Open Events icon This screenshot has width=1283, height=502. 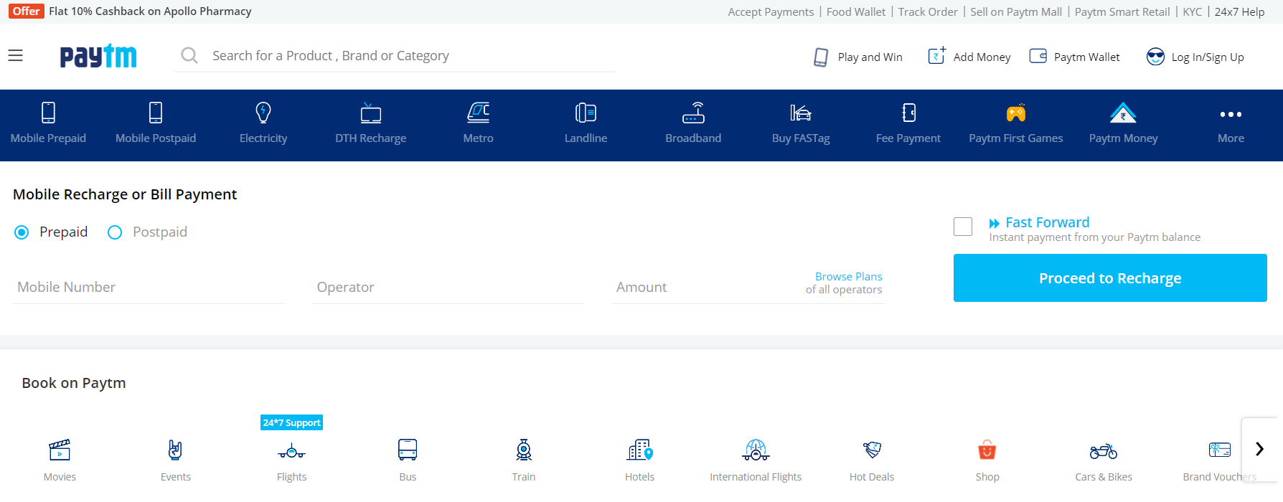click(176, 450)
